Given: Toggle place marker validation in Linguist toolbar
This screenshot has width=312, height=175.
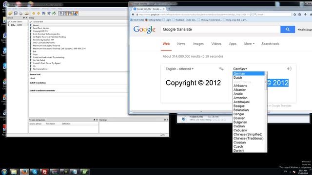Looking at the screenshot, I should coord(76,13).
